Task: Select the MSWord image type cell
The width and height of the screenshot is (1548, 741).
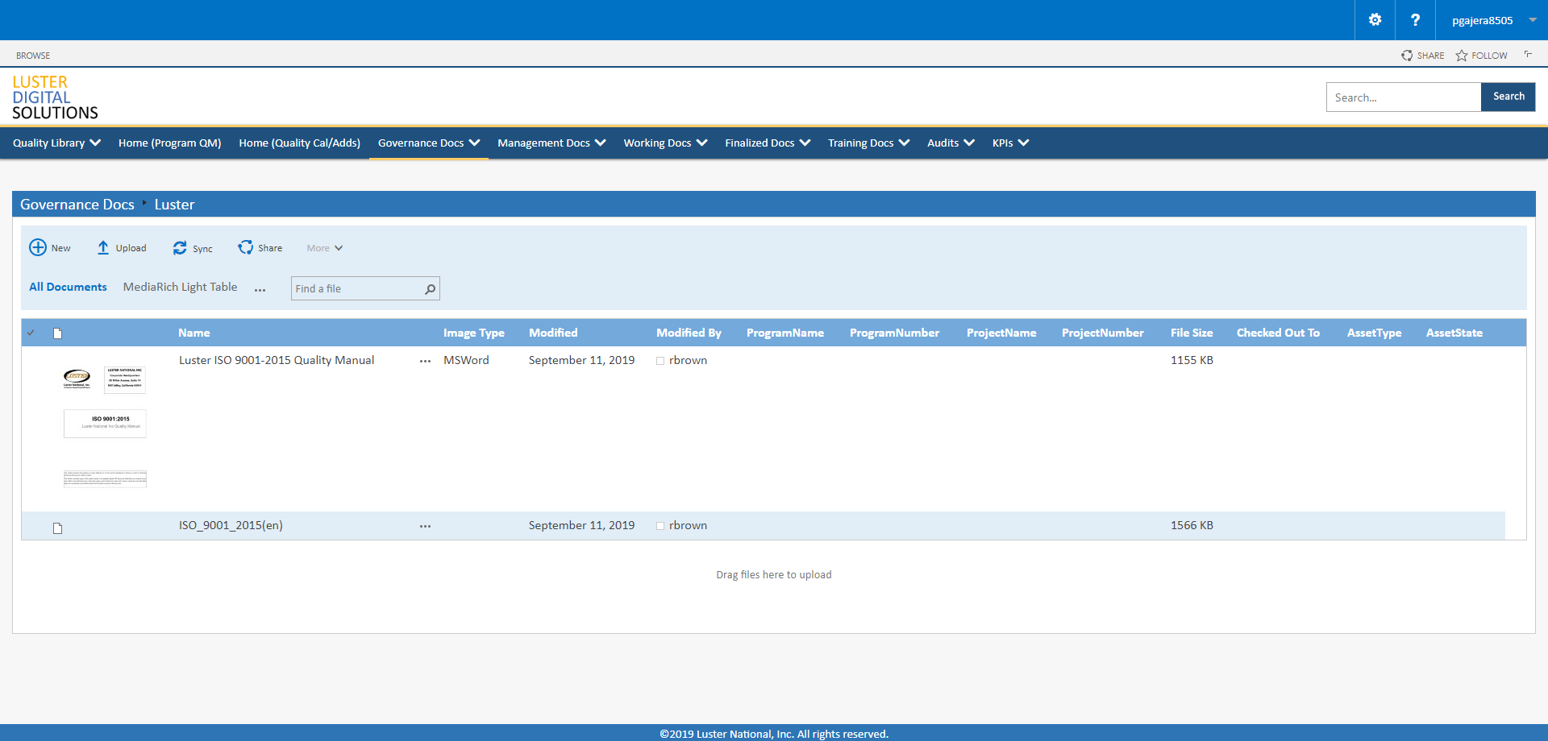Action: pos(466,360)
